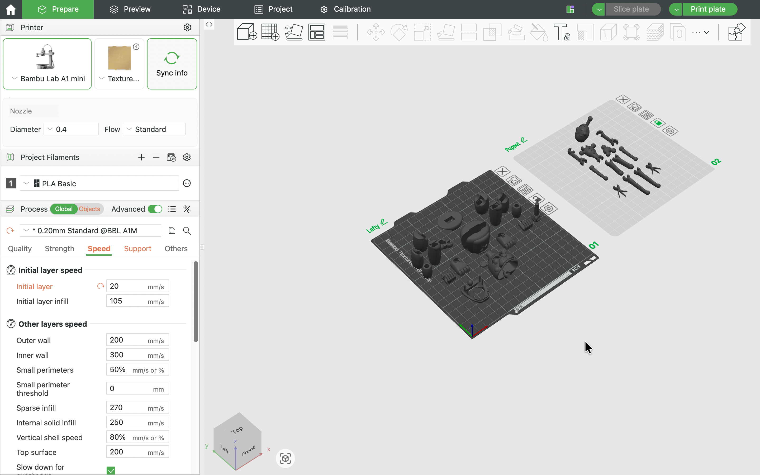
Task: Save the process preset with disk icon
Action: tap(172, 231)
